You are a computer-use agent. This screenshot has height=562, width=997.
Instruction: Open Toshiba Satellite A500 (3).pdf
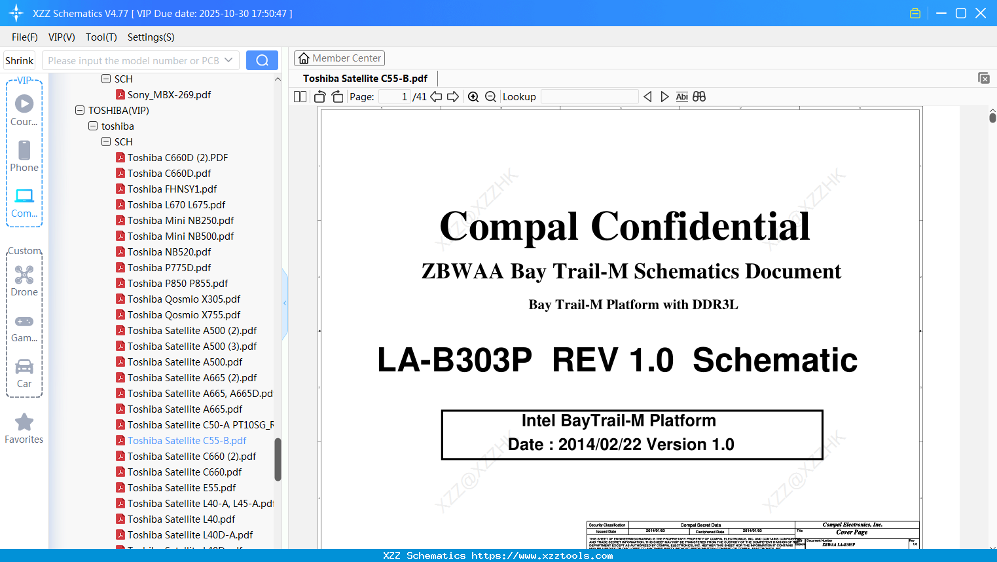[192, 346]
